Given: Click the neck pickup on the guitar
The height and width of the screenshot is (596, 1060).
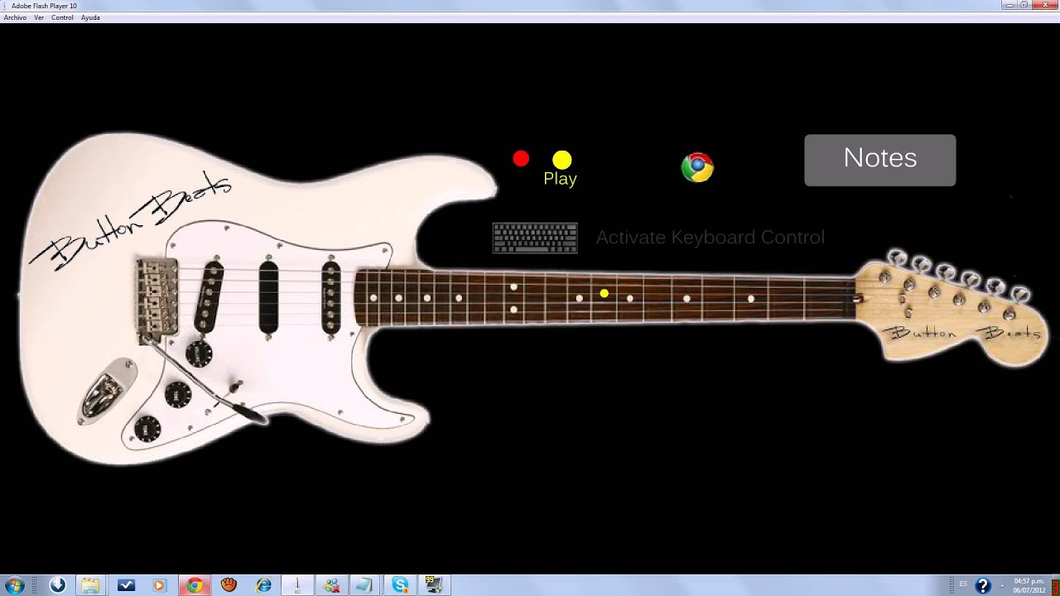Looking at the screenshot, I should 331,297.
